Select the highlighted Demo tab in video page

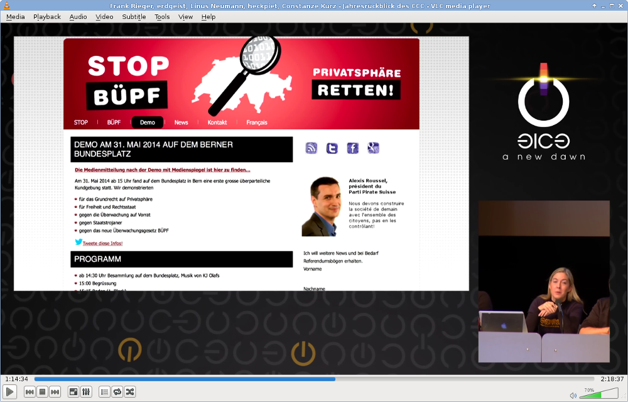coord(148,122)
